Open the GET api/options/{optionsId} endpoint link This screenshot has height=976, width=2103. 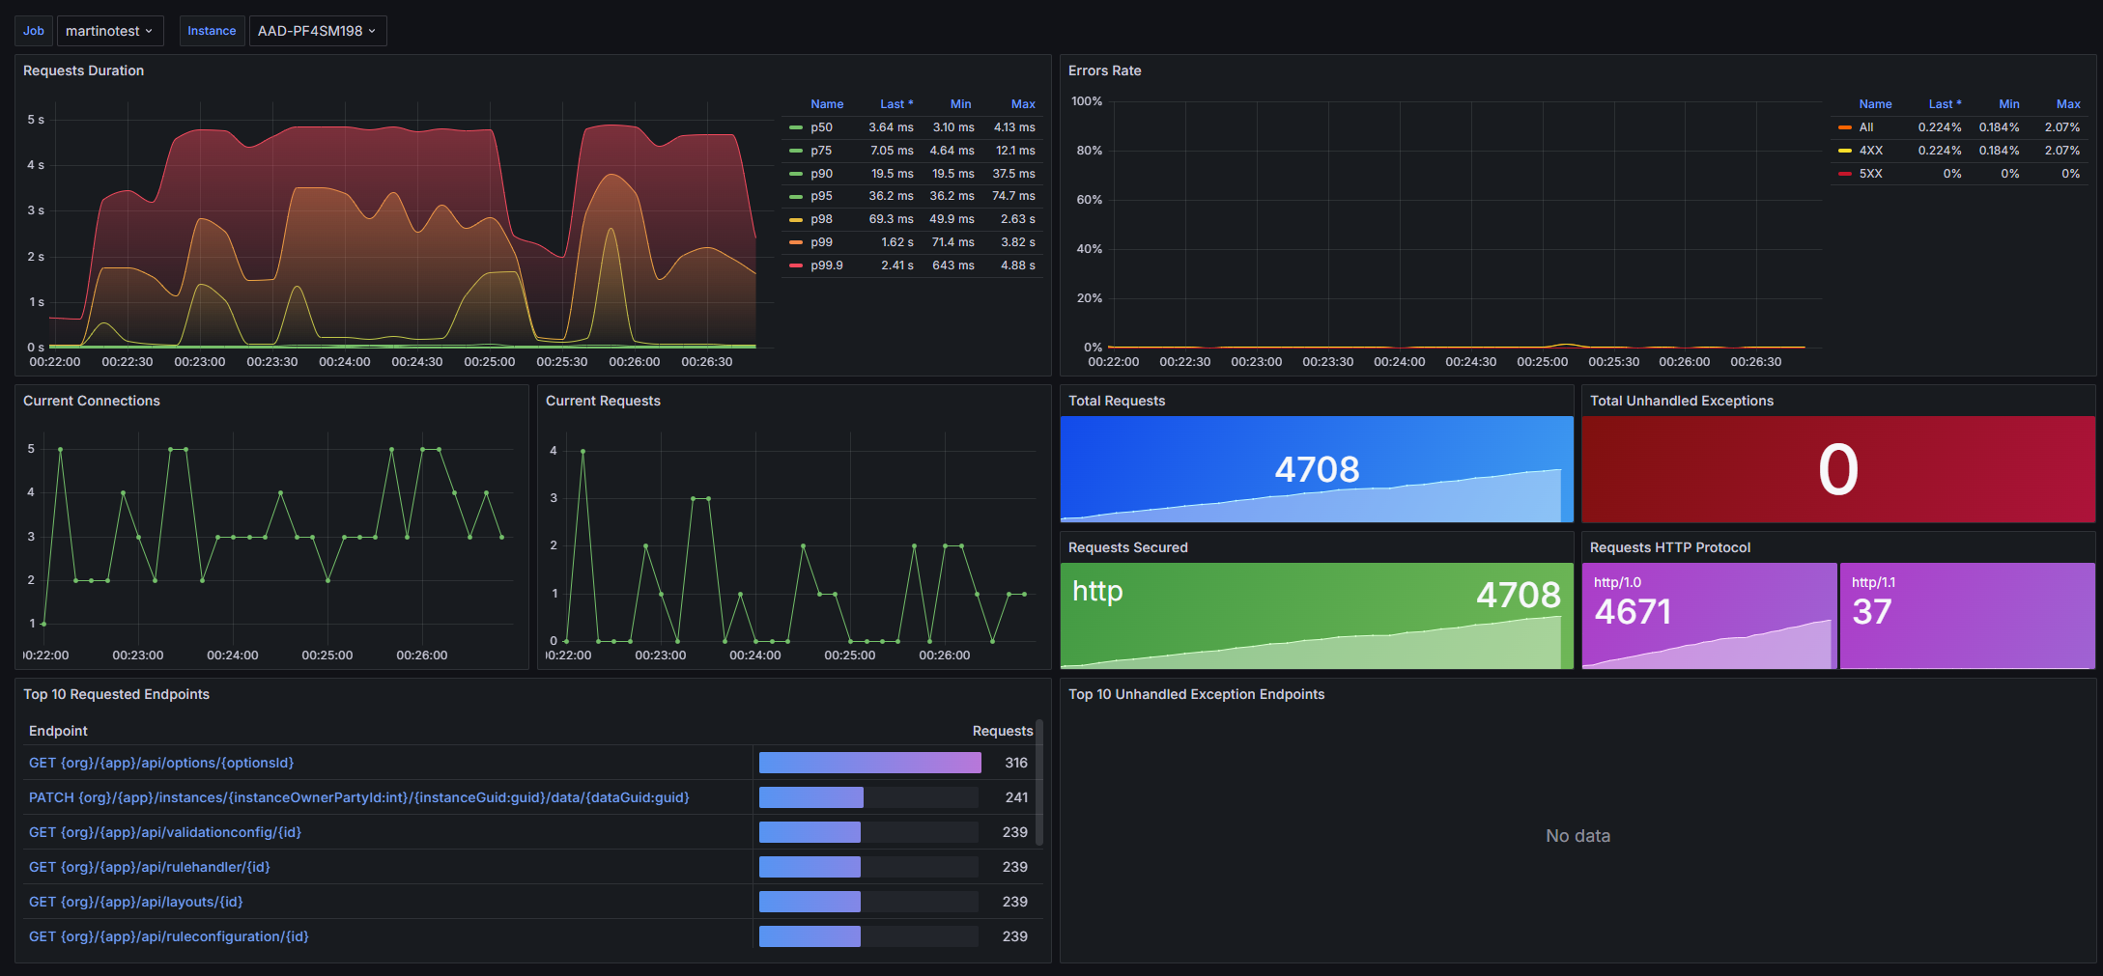[x=161, y=763]
